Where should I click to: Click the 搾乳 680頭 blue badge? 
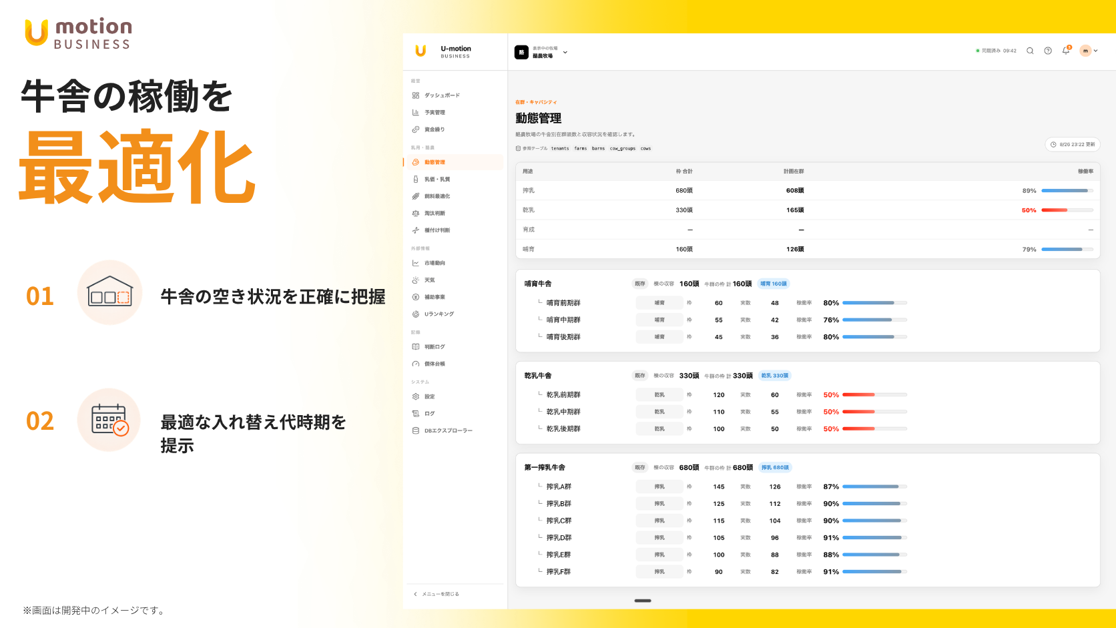click(775, 467)
